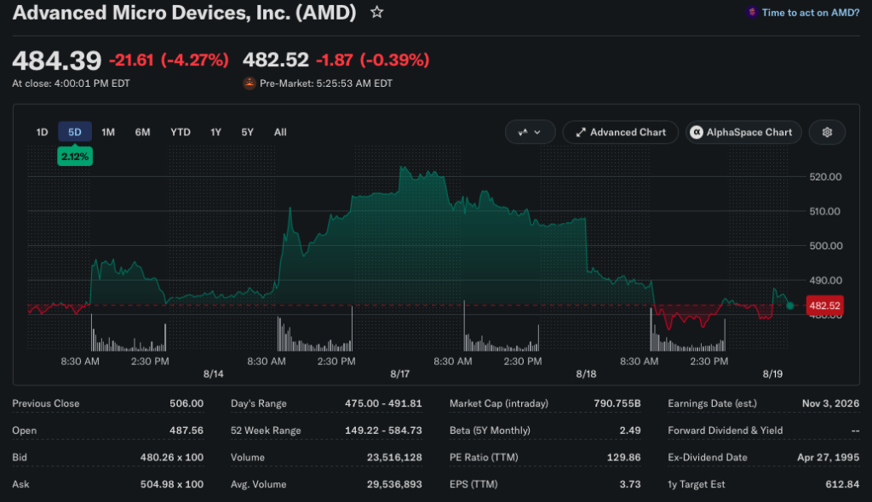Click the pre-market sunrise icon
This screenshot has height=502, width=872.
click(250, 83)
